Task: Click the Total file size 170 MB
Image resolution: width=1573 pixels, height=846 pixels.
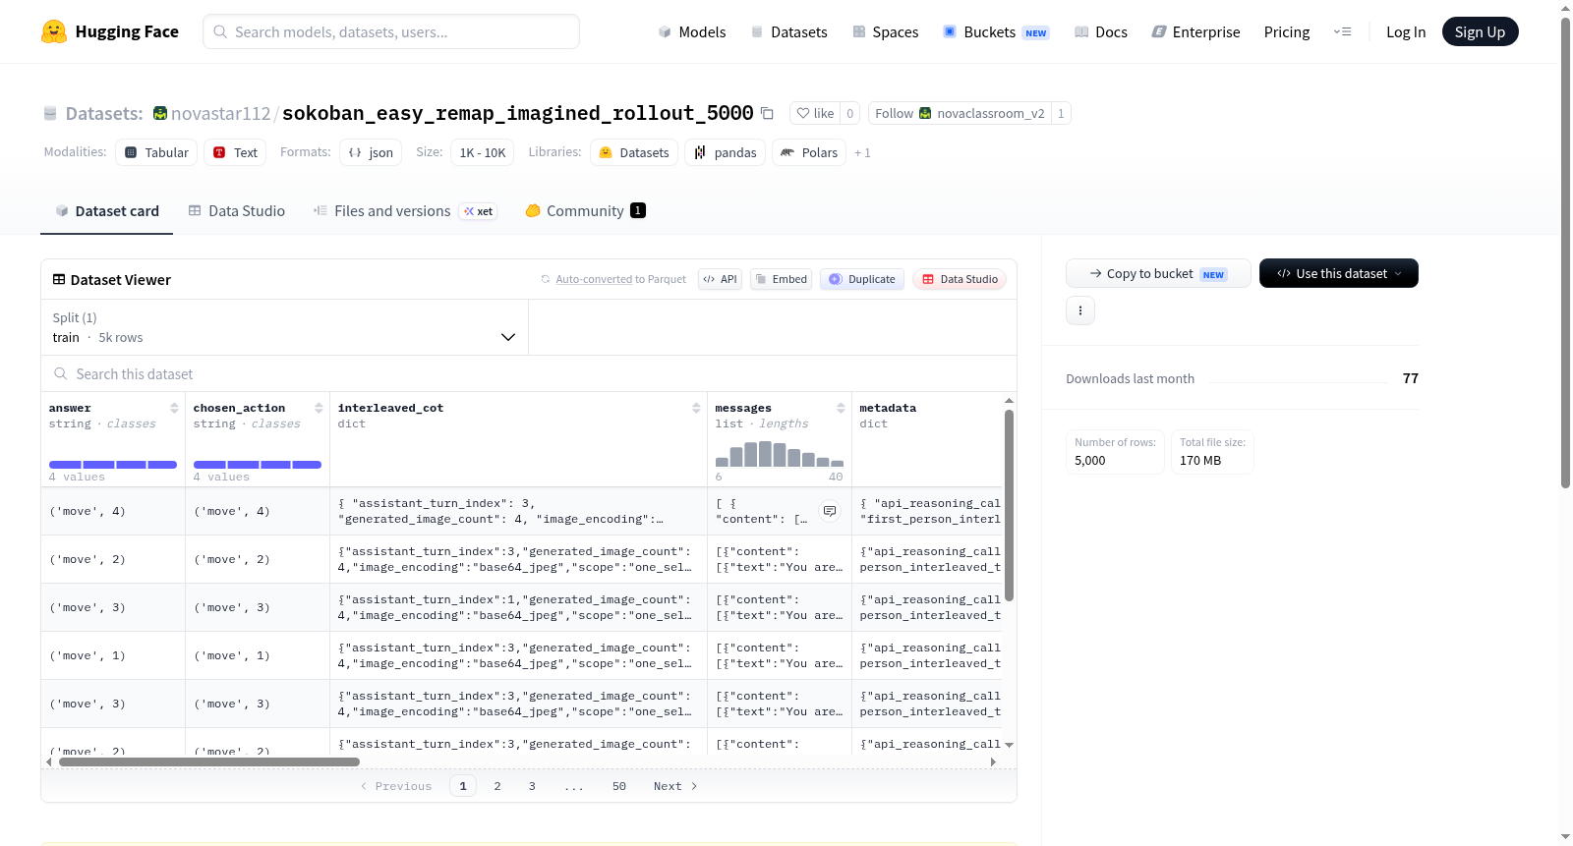Action: [1212, 452]
